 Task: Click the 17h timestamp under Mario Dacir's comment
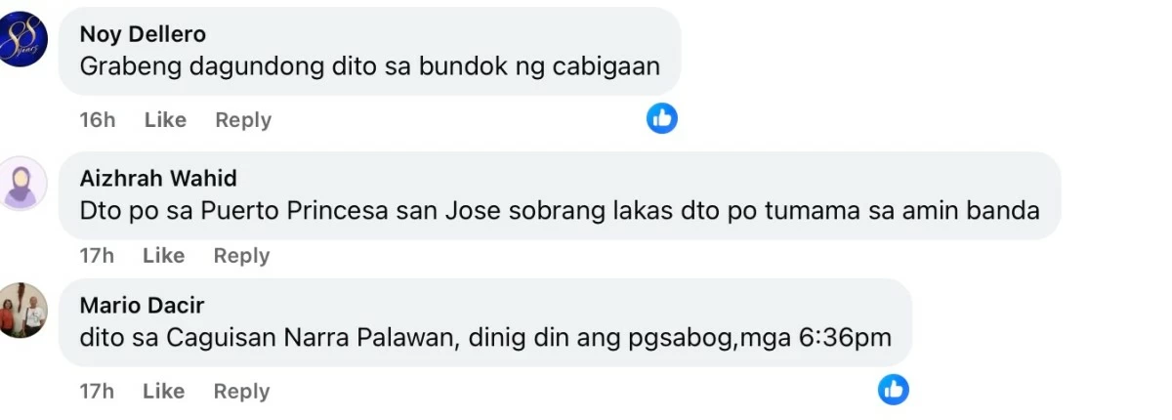(x=97, y=392)
